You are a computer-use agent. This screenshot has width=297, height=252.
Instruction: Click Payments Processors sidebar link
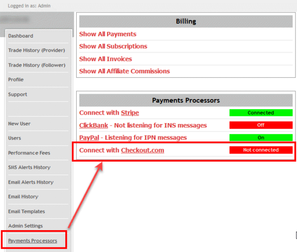(x=33, y=241)
